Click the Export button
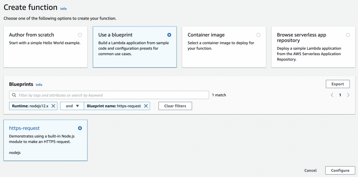Screen dimensions: 358x177 pos(338,84)
